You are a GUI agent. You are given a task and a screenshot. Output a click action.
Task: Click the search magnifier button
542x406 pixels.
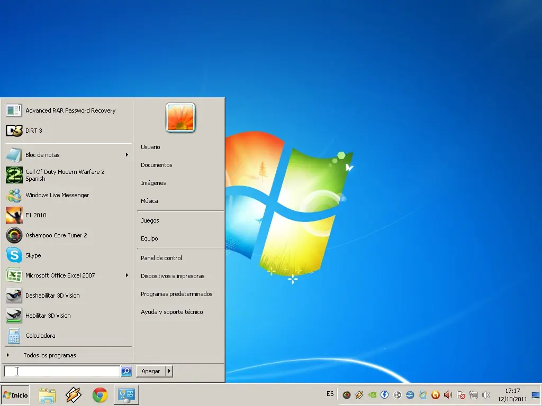pos(126,371)
